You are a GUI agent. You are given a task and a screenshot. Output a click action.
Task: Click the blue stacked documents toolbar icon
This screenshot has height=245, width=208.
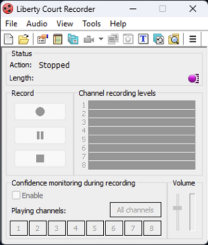(x=73, y=39)
